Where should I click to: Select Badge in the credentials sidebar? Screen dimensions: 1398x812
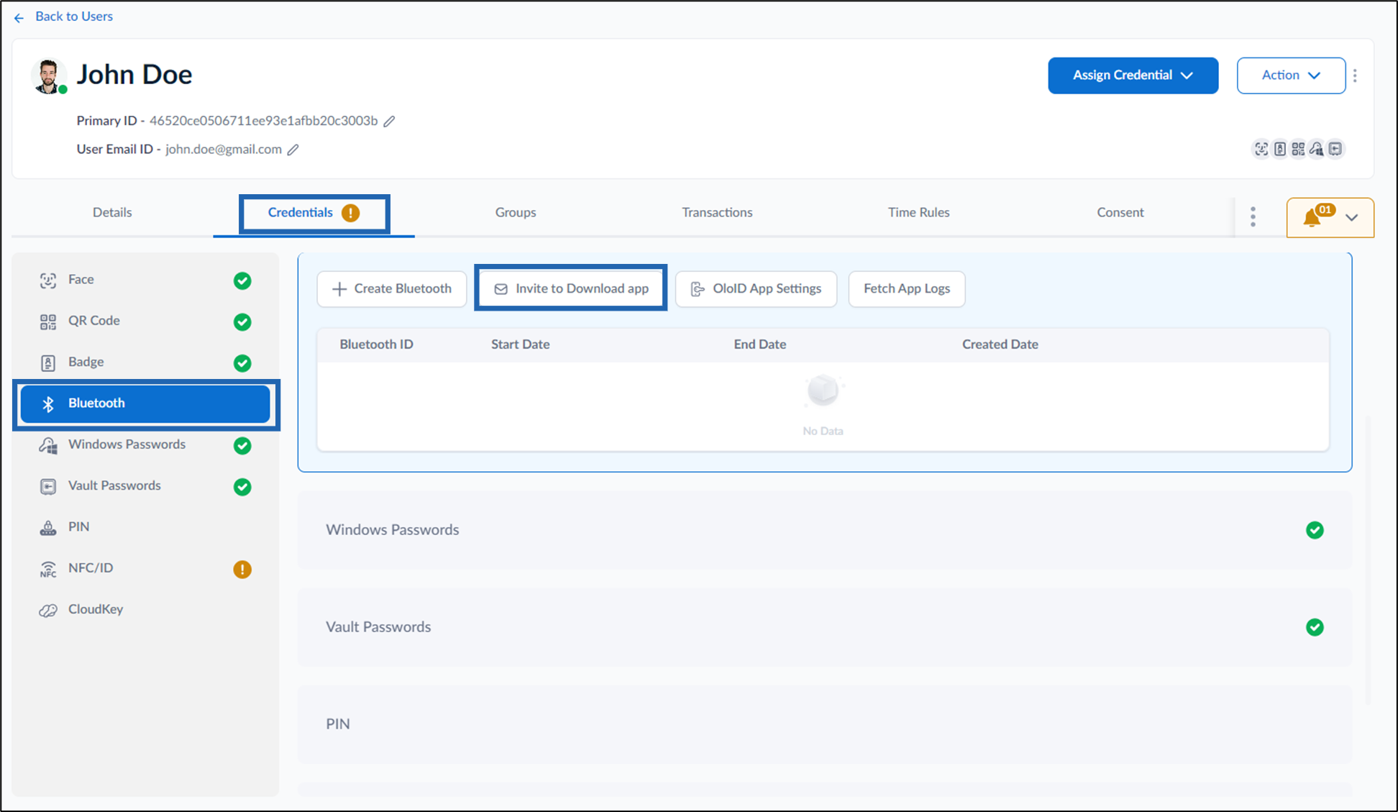pyautogui.click(x=145, y=362)
